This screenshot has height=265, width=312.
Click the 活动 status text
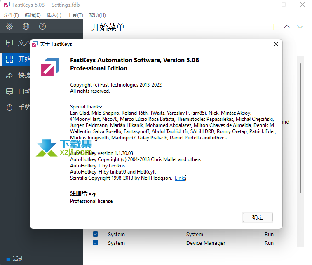click(18, 259)
